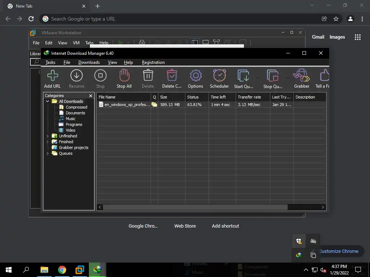This screenshot has height=277, width=370.
Task: Open a new Chrome tab with plus
Action: [x=98, y=6]
